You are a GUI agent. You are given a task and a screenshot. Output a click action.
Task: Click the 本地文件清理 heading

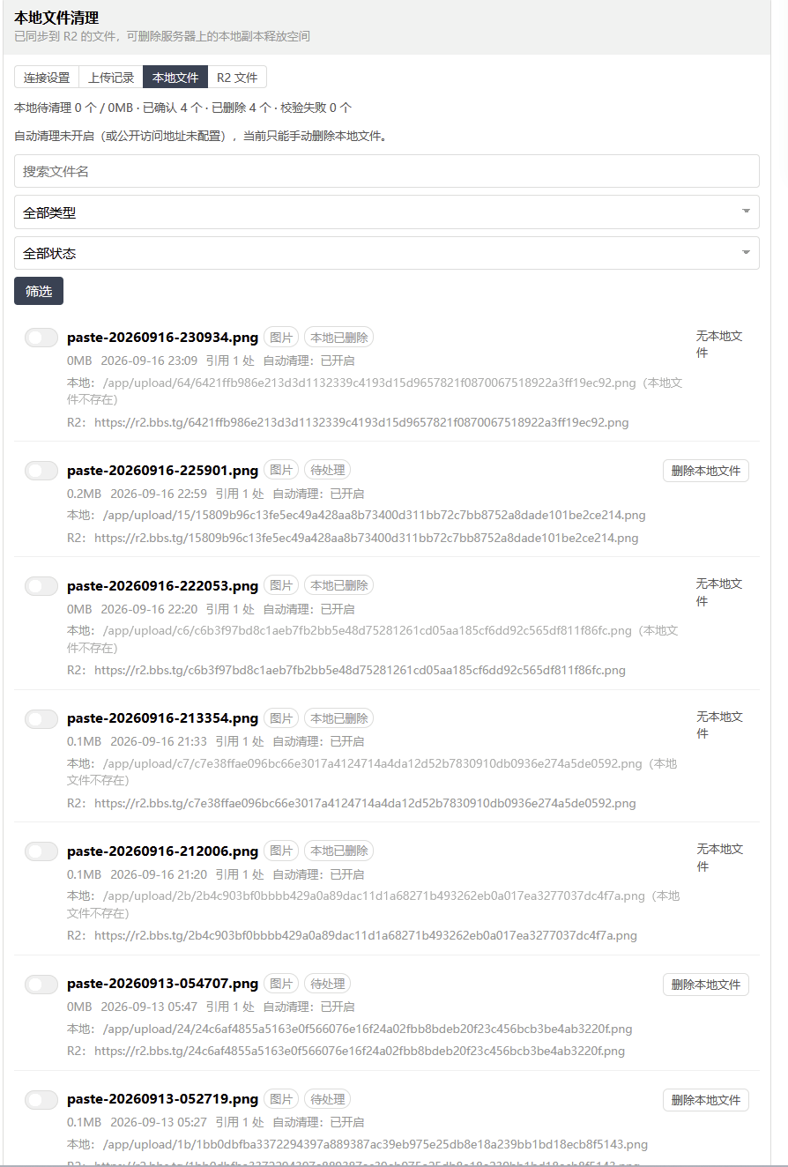click(56, 18)
